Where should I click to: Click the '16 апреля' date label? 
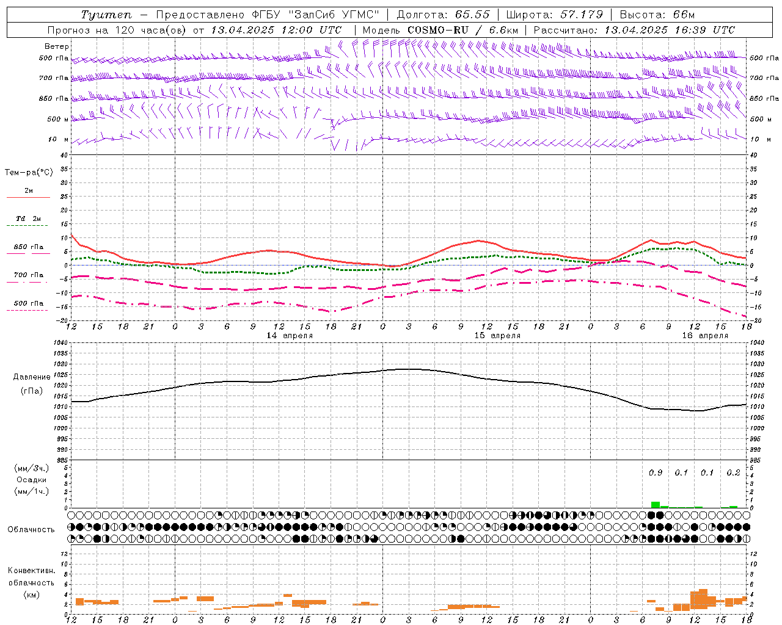(x=706, y=336)
